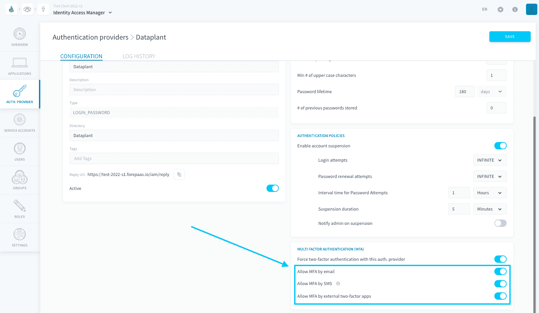Image resolution: width=539 pixels, height=313 pixels.
Task: Click Min upper case characters field
Action: 496,75
